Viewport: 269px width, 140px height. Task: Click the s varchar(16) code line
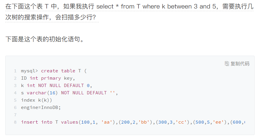(x=70, y=93)
